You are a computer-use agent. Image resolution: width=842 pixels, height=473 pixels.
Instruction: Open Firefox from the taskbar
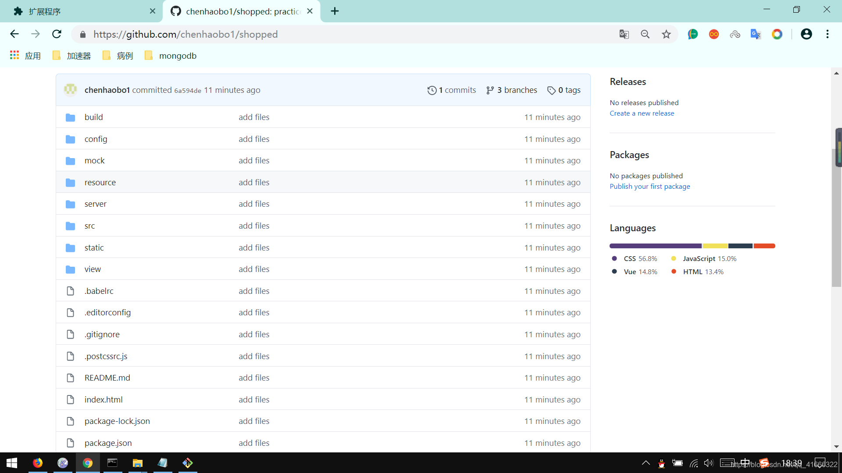[38, 463]
